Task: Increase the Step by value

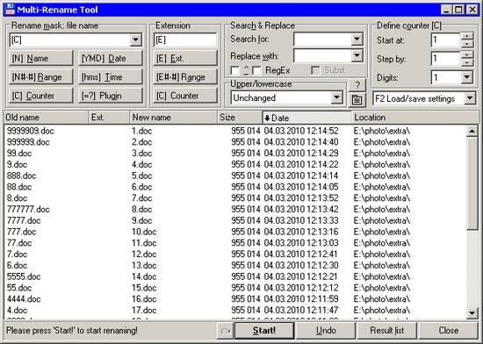Action: (x=467, y=54)
